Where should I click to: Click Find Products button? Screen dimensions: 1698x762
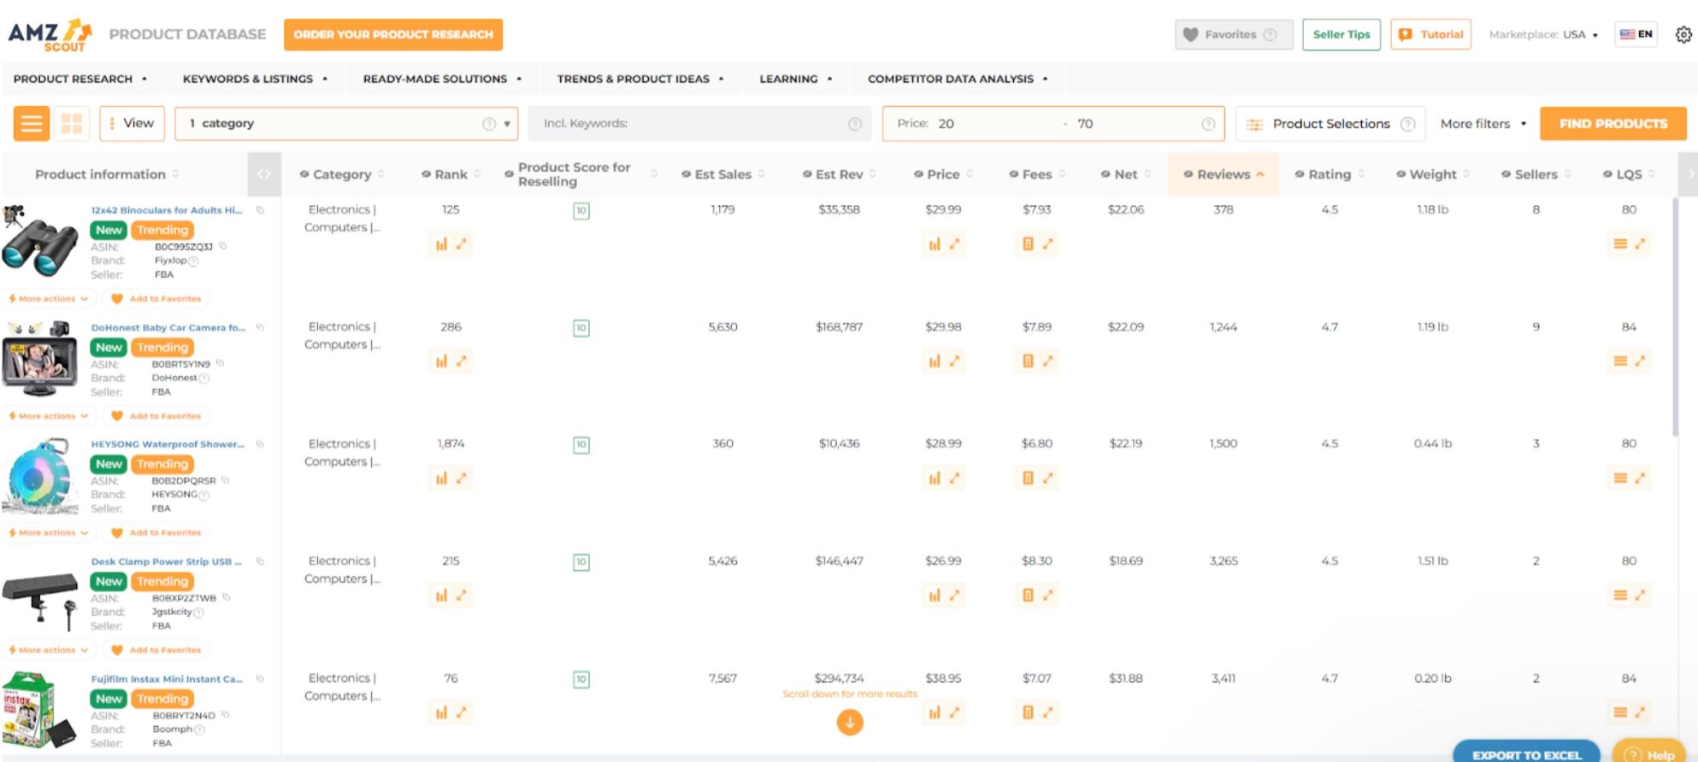click(1613, 124)
